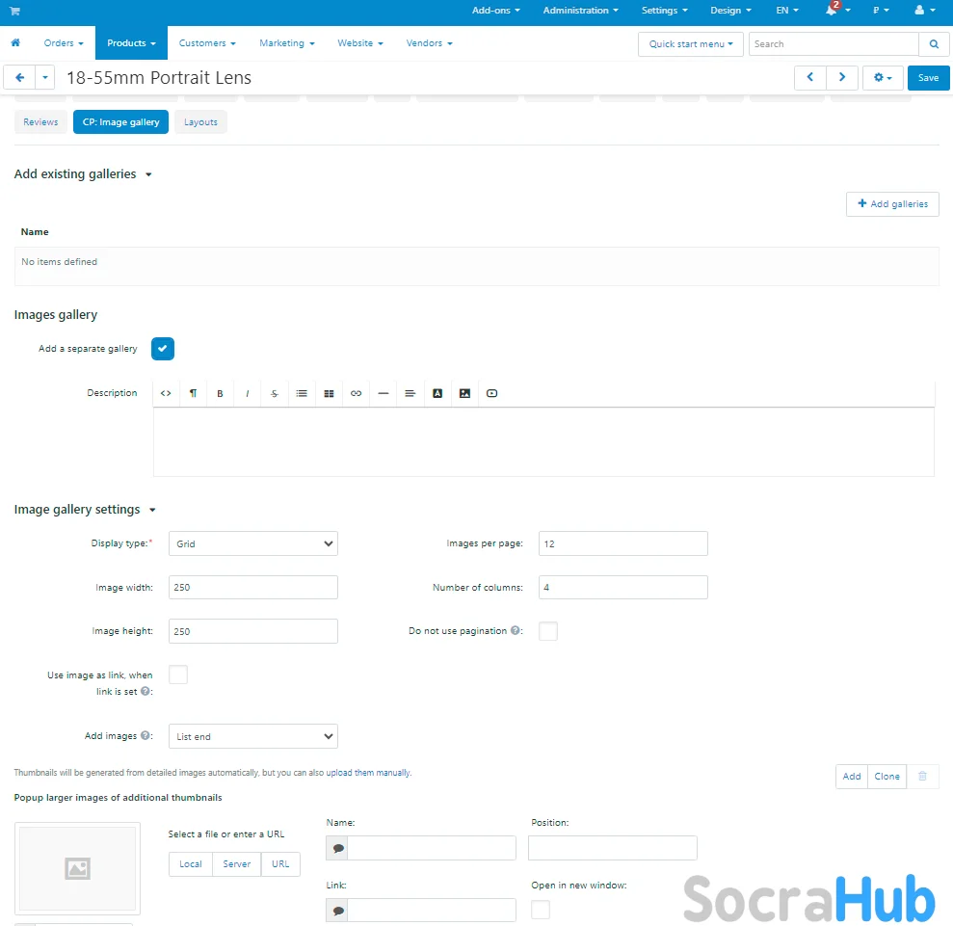Apply strikethrough formatting in editor
Screen dimensions: 953x926
[274, 394]
